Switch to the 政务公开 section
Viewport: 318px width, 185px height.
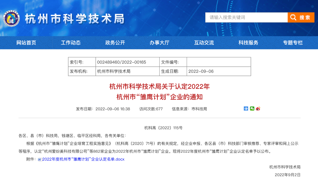(x=115, y=42)
